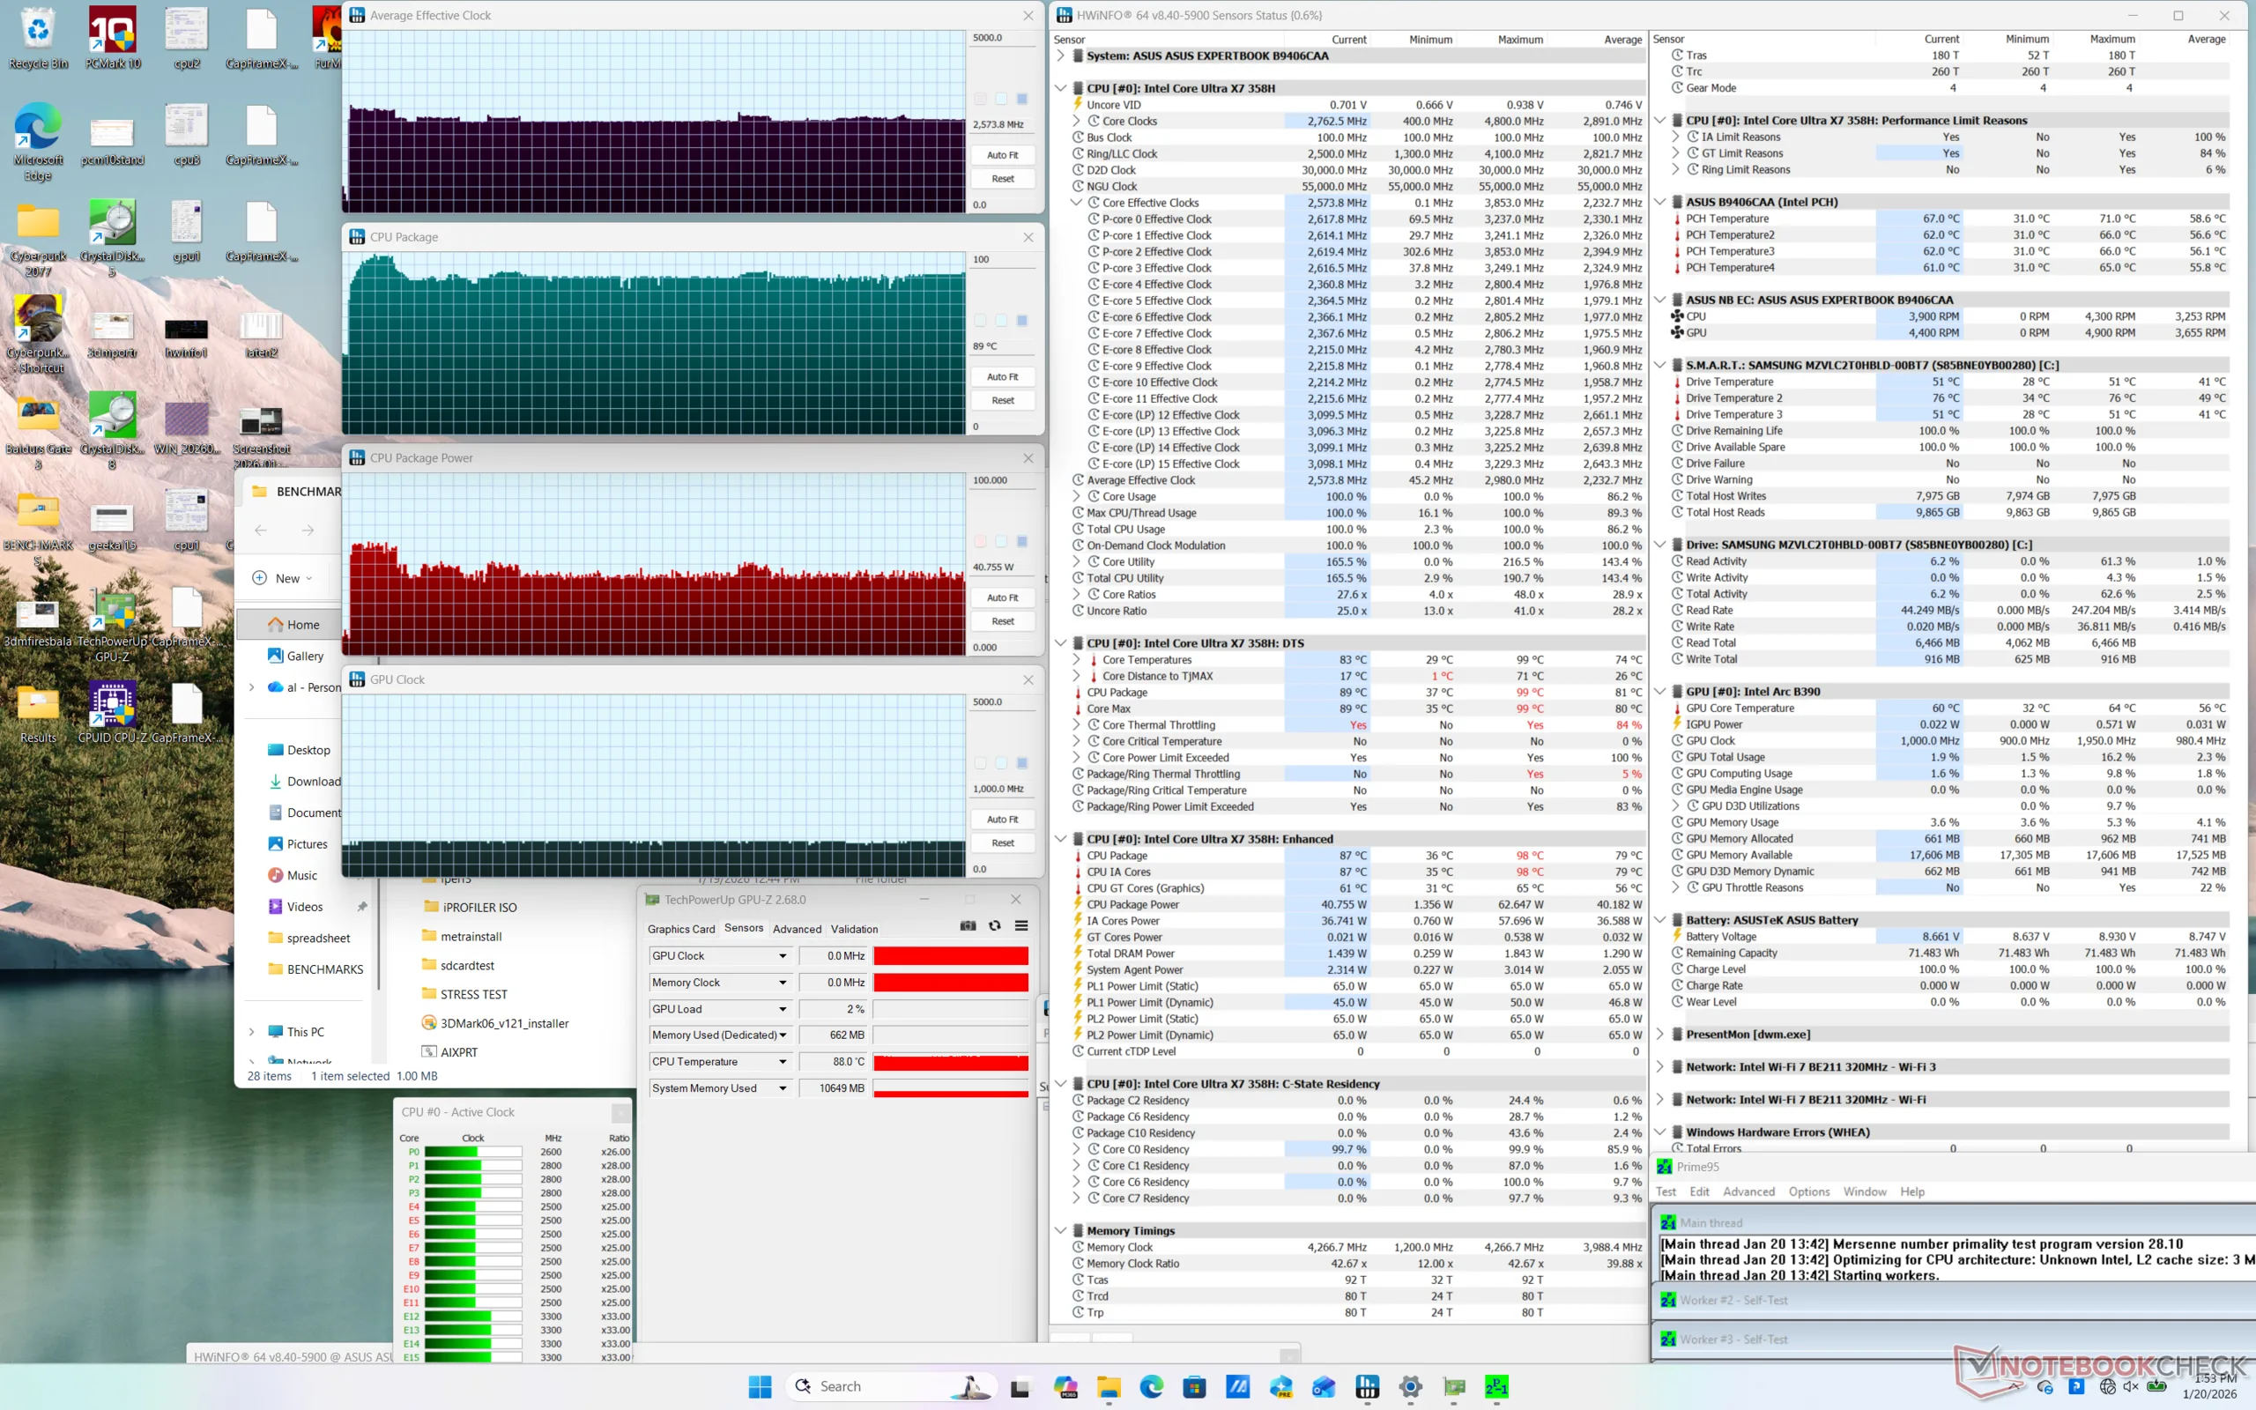Click Prime95 icon in taskbar
This screenshot has width=2256, height=1410.
point(1497,1387)
